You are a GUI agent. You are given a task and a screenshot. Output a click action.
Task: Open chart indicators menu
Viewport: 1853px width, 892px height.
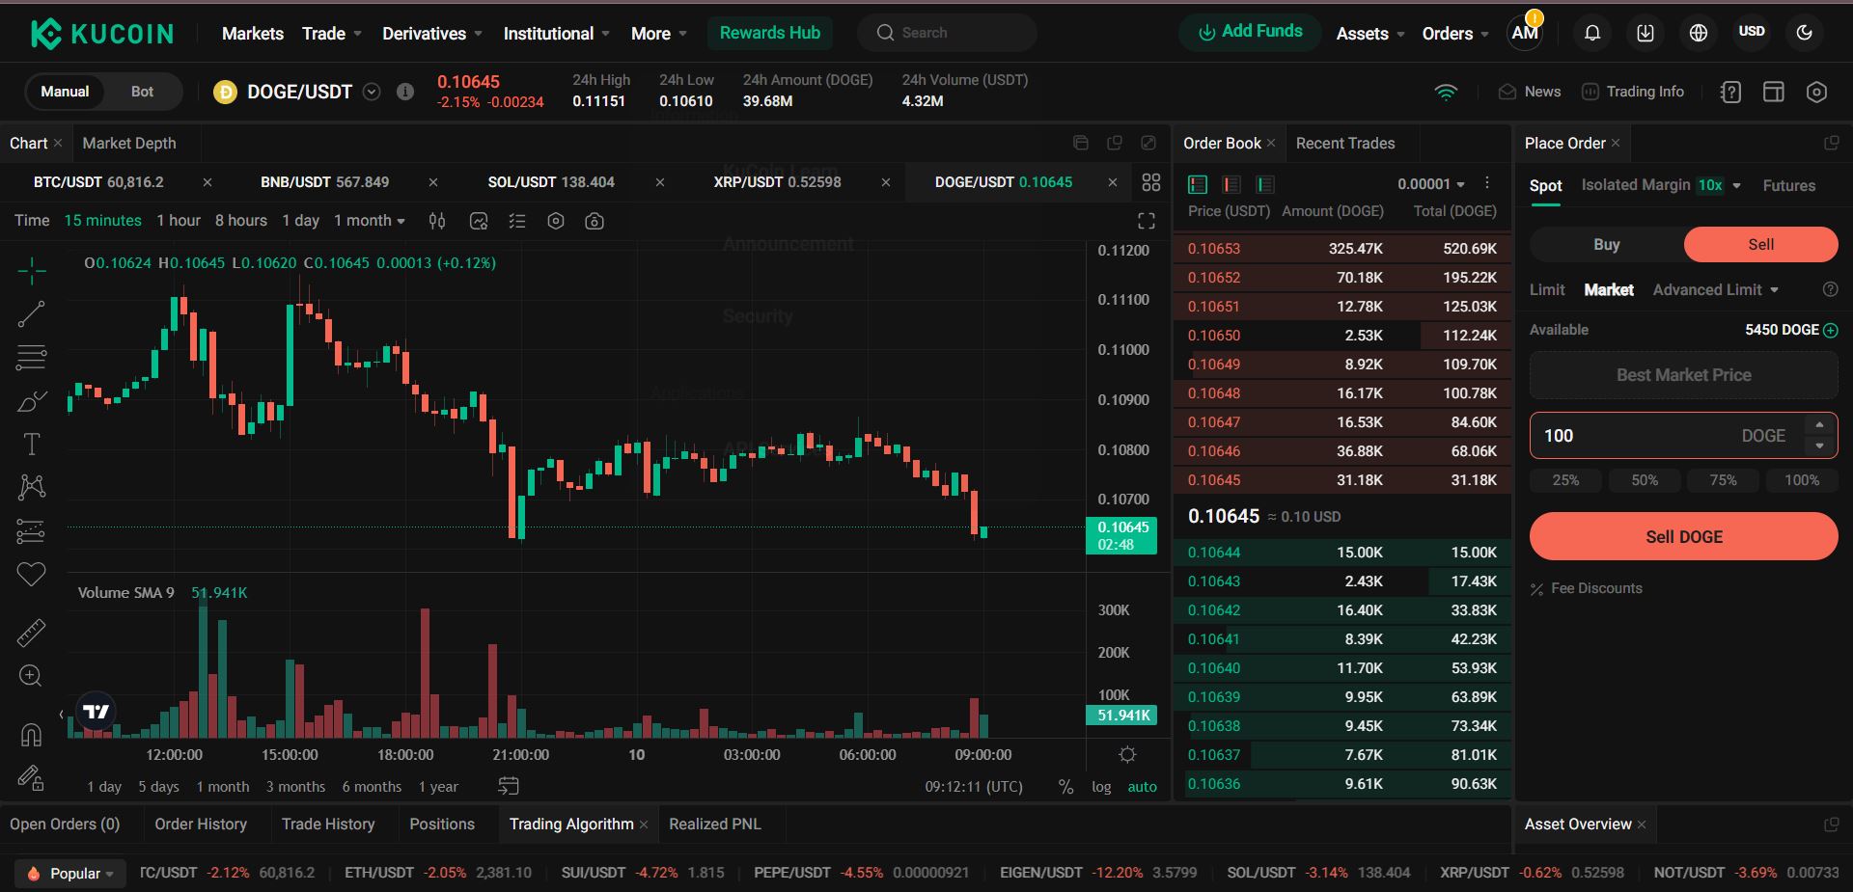click(479, 221)
